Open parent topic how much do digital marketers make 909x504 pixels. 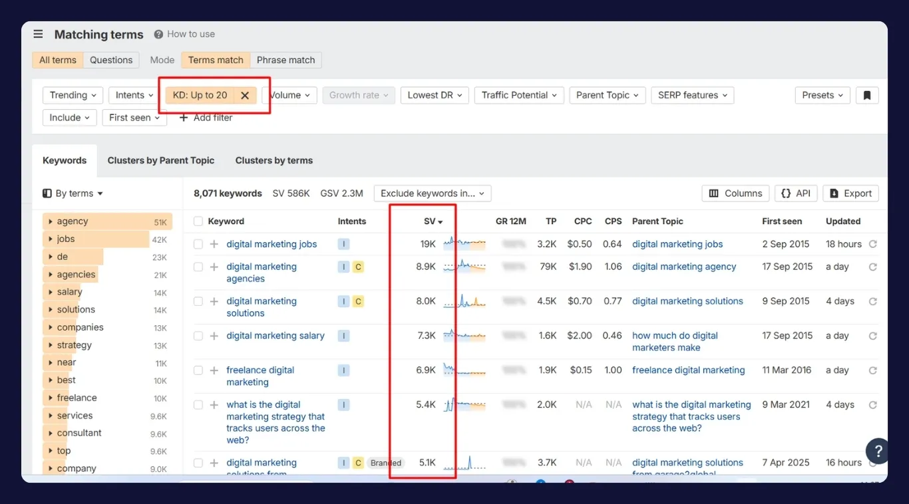[675, 342]
